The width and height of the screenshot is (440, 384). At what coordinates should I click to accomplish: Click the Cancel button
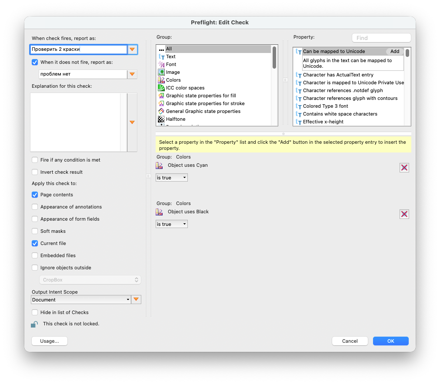[x=350, y=341]
